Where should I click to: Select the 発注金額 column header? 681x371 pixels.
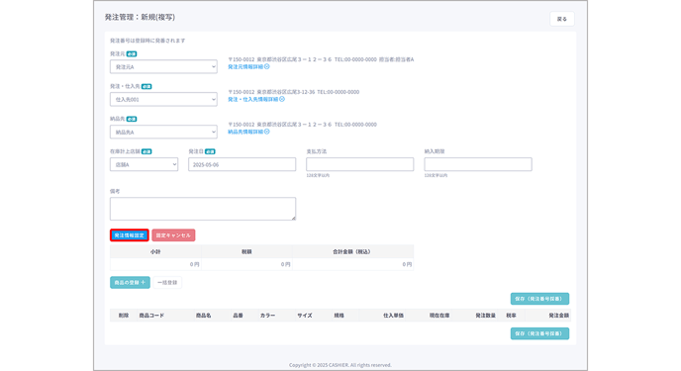(x=558, y=316)
